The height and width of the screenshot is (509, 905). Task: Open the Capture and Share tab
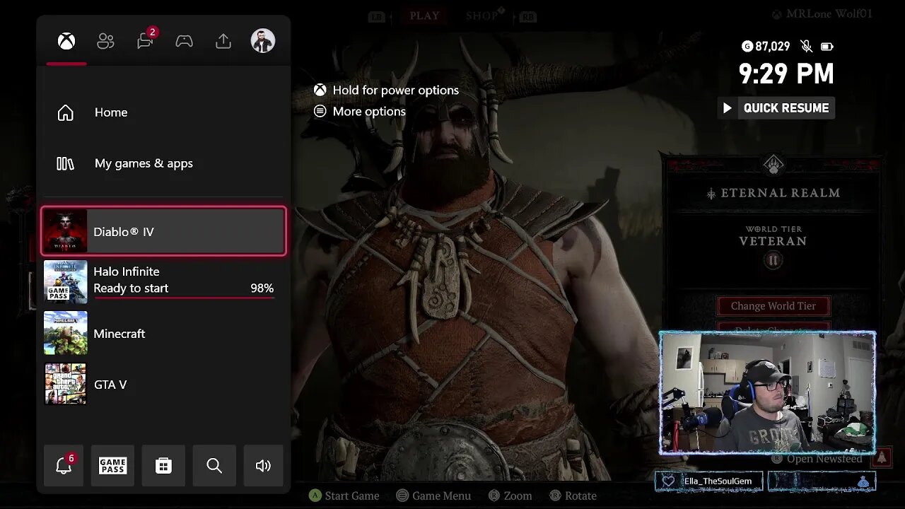click(223, 41)
